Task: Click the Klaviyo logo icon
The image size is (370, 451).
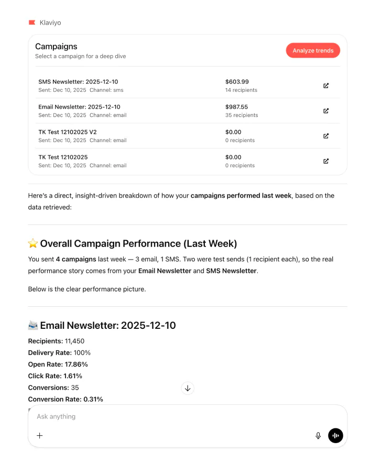Action: click(x=32, y=23)
